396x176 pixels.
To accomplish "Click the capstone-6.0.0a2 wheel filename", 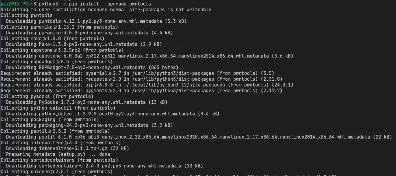I will coord(154,56).
